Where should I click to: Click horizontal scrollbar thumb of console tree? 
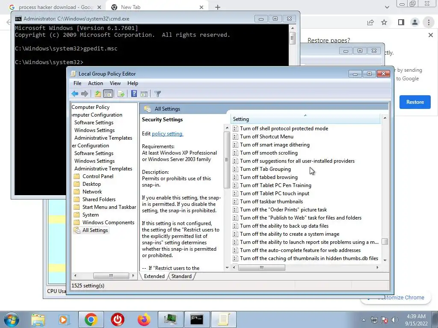[x=111, y=275]
